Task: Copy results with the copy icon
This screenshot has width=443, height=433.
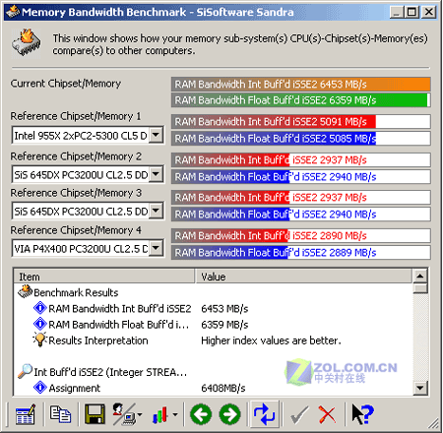Action: 60,414
